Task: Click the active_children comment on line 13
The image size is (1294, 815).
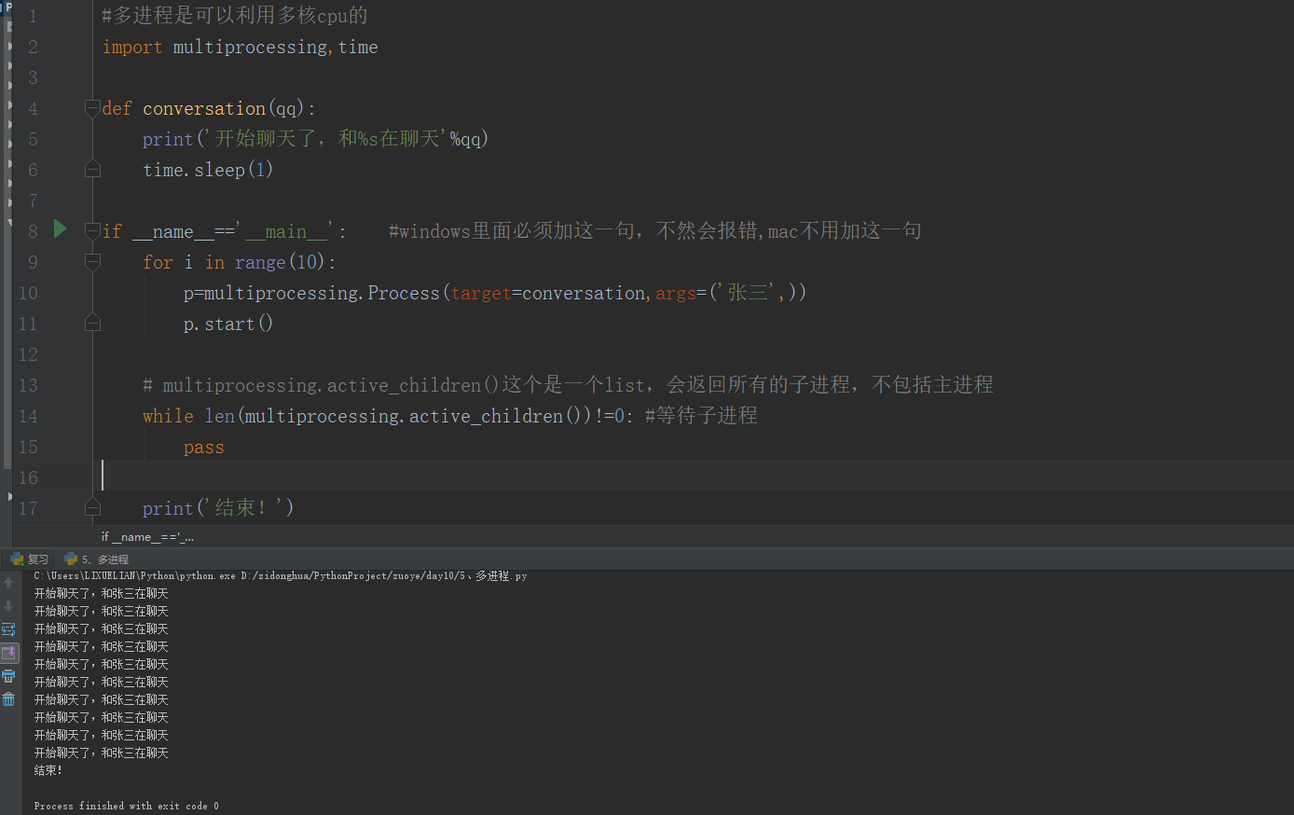Action: pos(568,384)
